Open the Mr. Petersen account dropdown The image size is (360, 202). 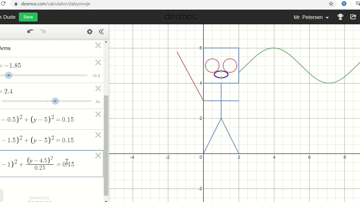click(311, 17)
